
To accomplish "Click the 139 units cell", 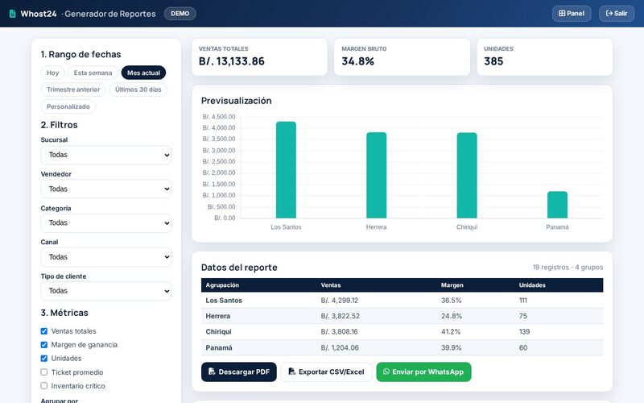I will click(524, 331).
